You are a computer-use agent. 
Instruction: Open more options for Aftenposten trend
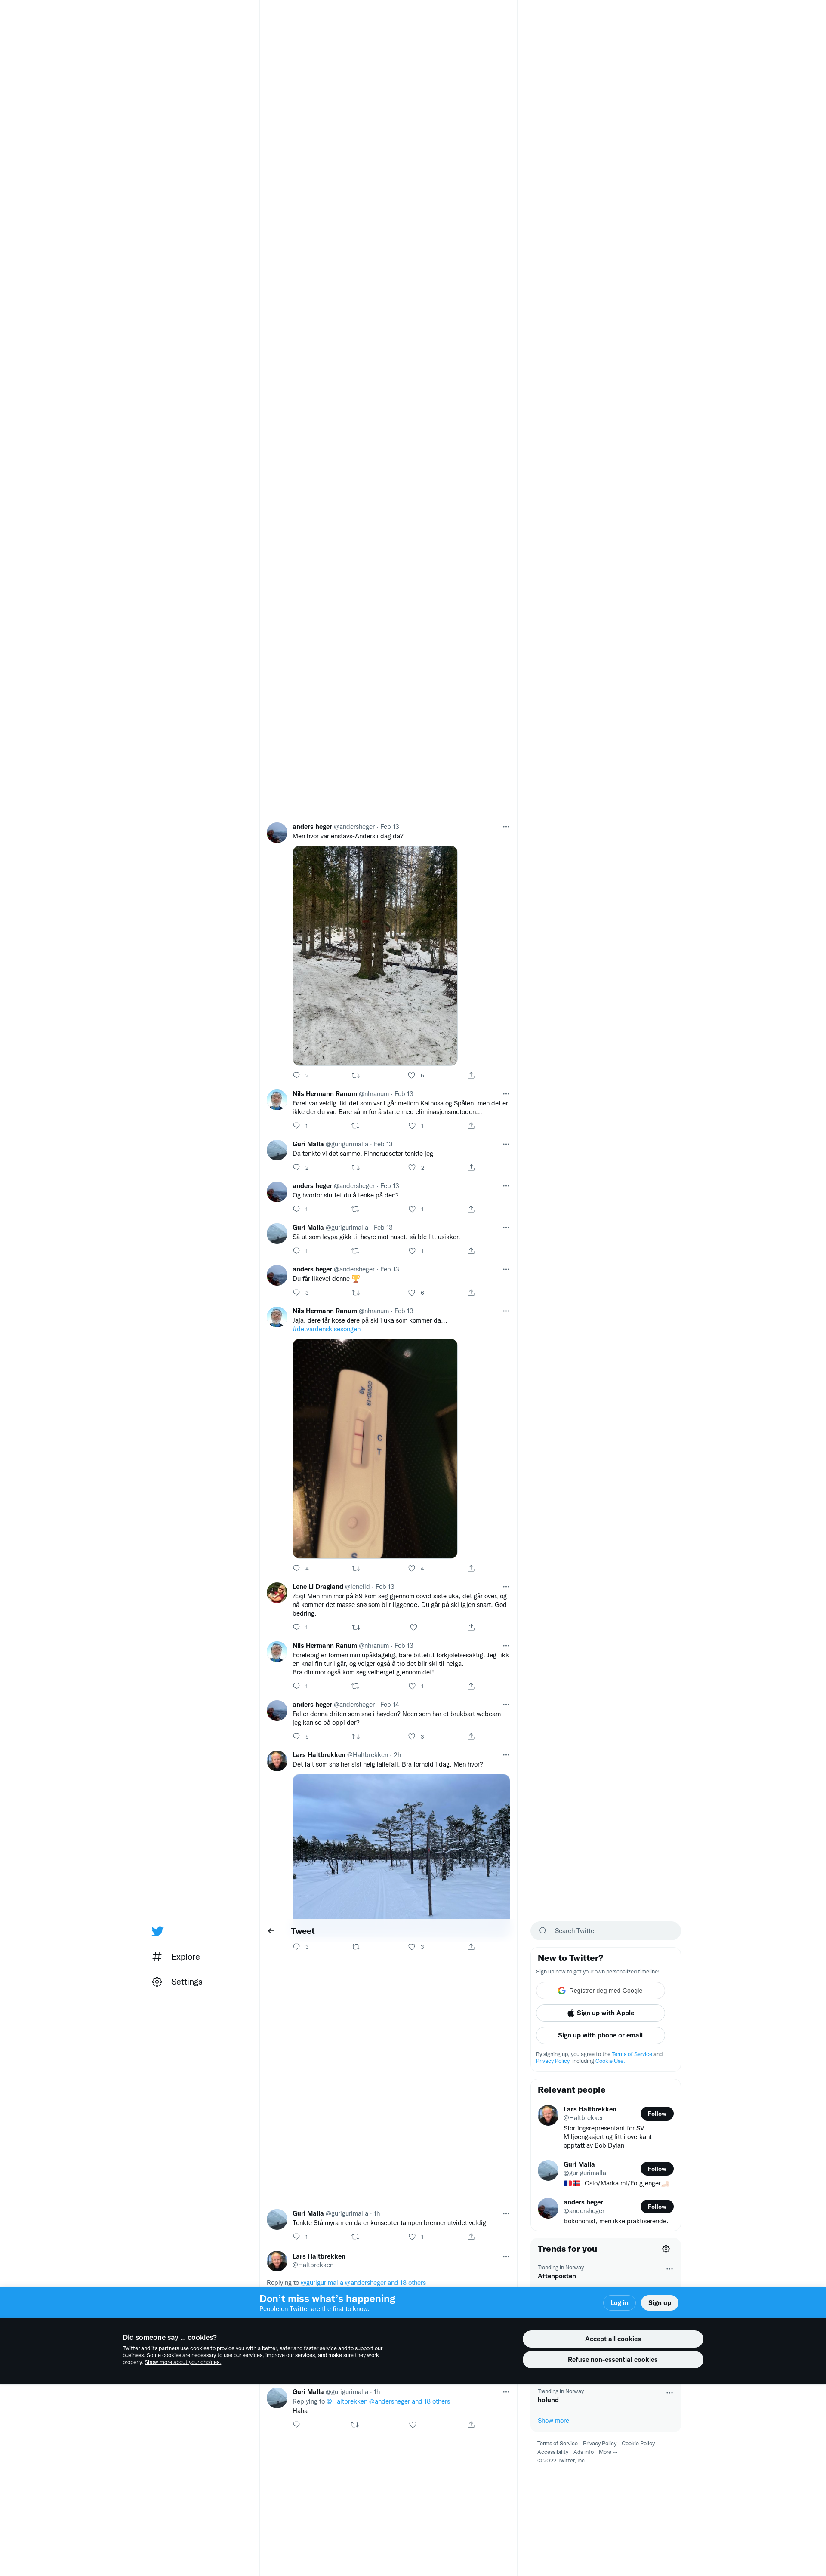(x=669, y=2269)
